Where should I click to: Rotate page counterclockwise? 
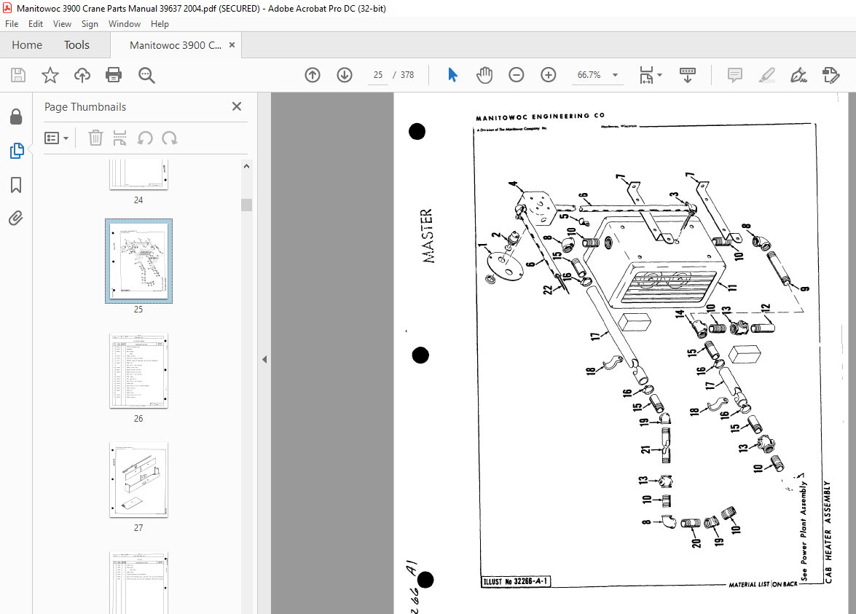click(x=145, y=138)
